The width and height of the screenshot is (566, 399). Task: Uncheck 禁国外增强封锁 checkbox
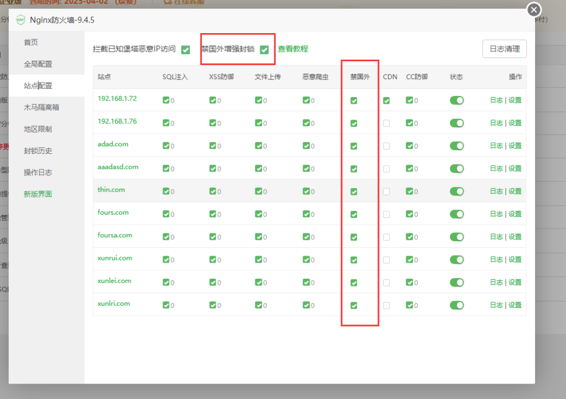(x=264, y=50)
